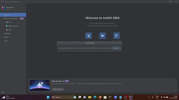Open the weather widget on the taskbar
179x100 pixels.
click(x=9, y=97)
